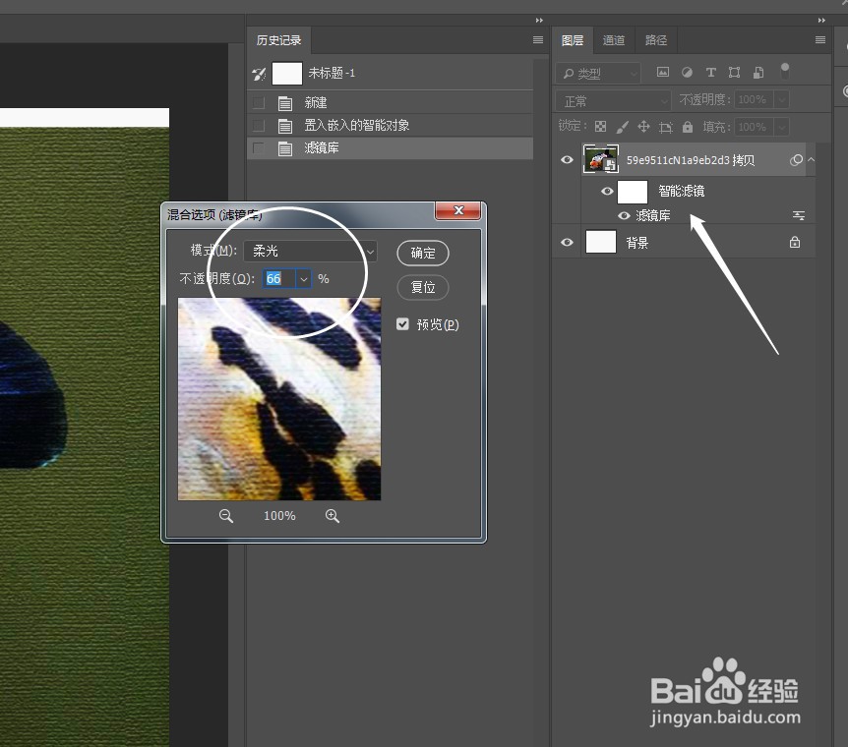Select the 新建 history state
This screenshot has width=848, height=747.
[x=390, y=102]
